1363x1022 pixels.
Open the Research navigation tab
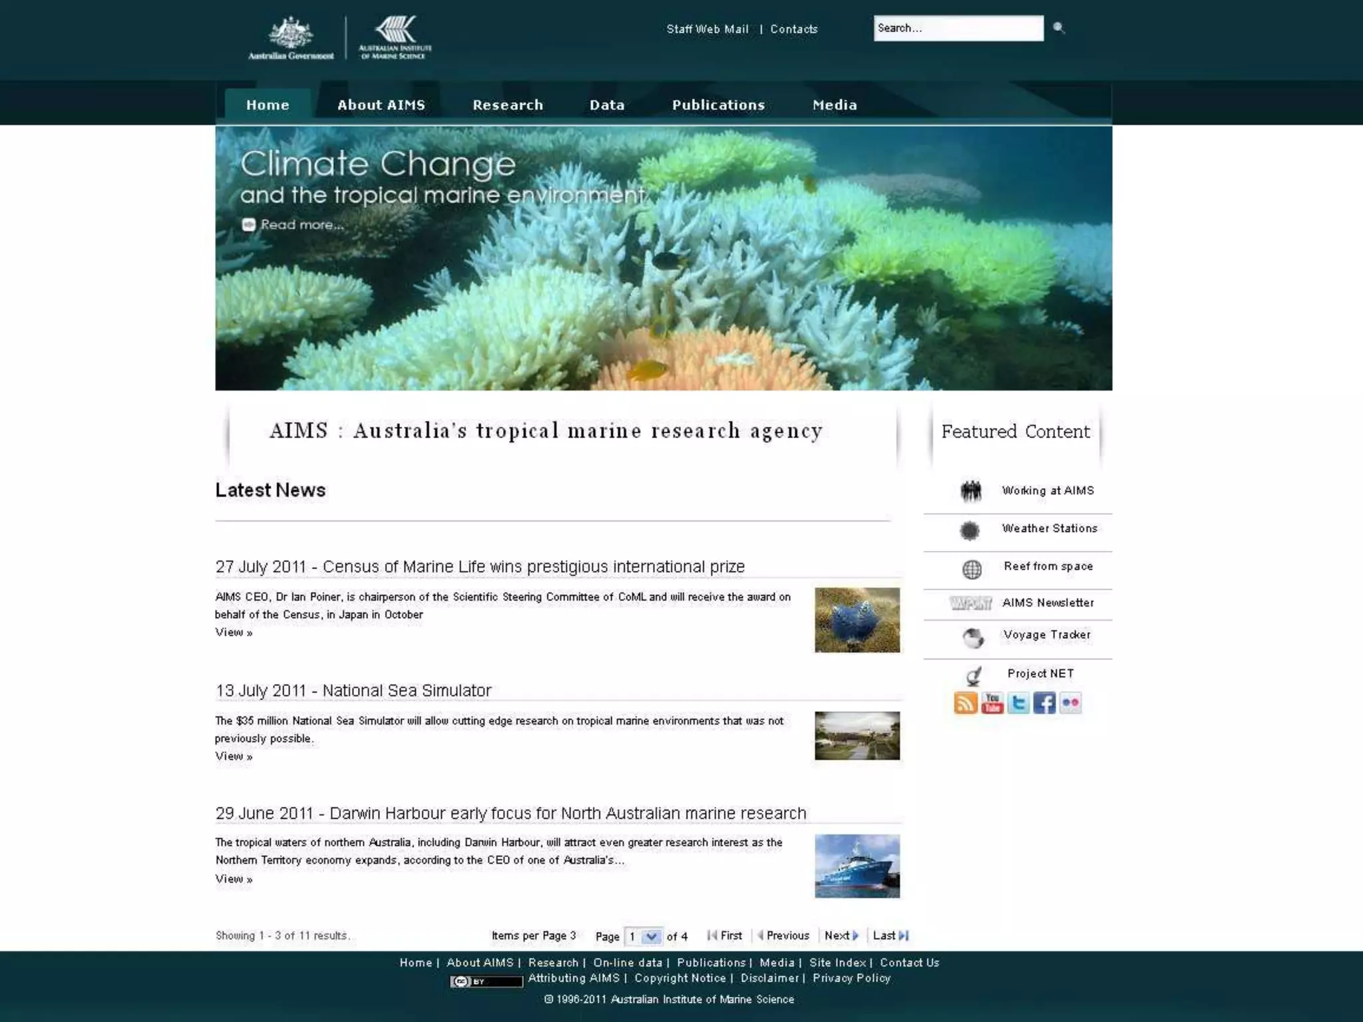[x=508, y=105]
